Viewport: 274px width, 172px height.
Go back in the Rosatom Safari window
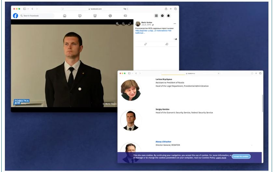click(136, 73)
